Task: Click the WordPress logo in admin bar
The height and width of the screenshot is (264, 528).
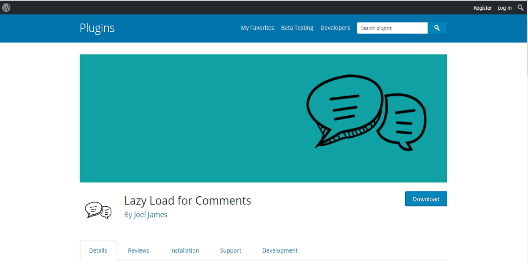Action: click(6, 7)
